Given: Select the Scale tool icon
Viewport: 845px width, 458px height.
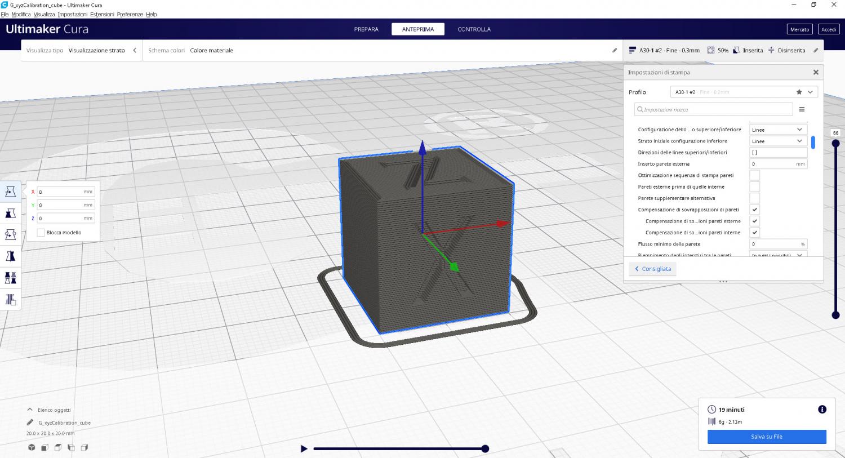Looking at the screenshot, I should pos(10,214).
